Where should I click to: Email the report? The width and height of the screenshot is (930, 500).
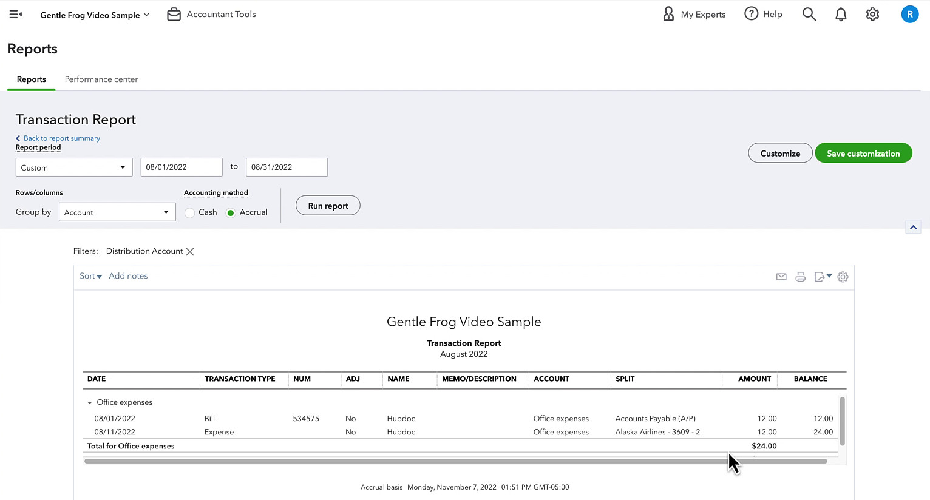pyautogui.click(x=781, y=277)
